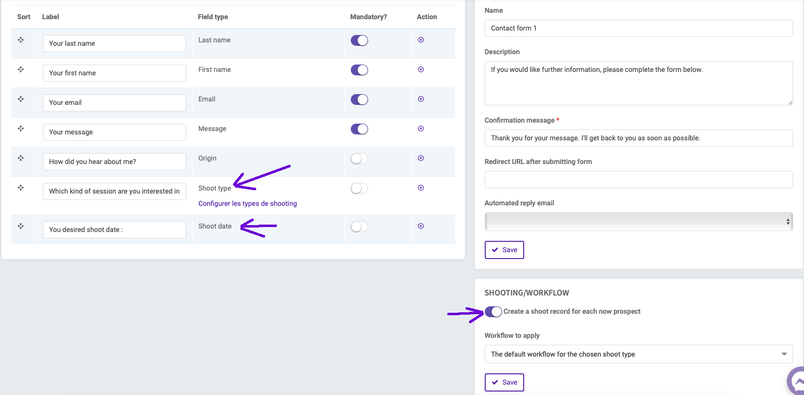Image resolution: width=804 pixels, height=395 pixels.
Task: Open Configurer les types de shooting link
Action: [247, 203]
